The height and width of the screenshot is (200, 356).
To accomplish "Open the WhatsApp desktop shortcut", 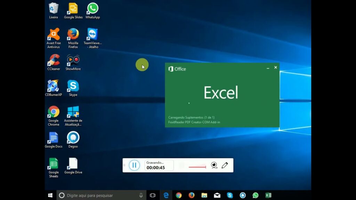I will [92, 10].
